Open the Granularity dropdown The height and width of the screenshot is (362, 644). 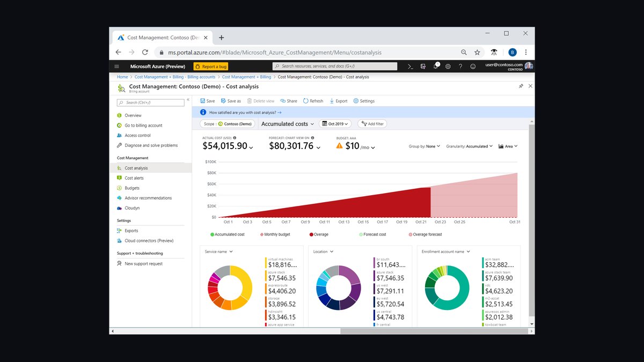pyautogui.click(x=469, y=146)
